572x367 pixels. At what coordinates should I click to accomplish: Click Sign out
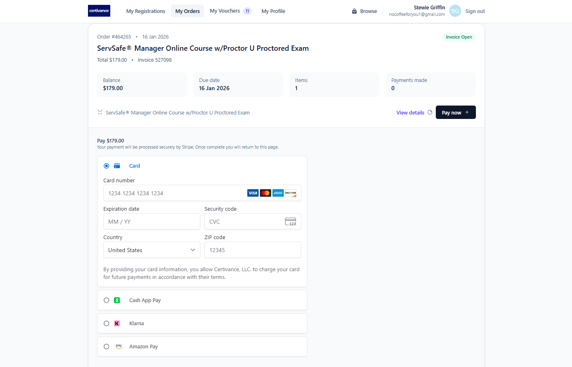click(x=475, y=11)
